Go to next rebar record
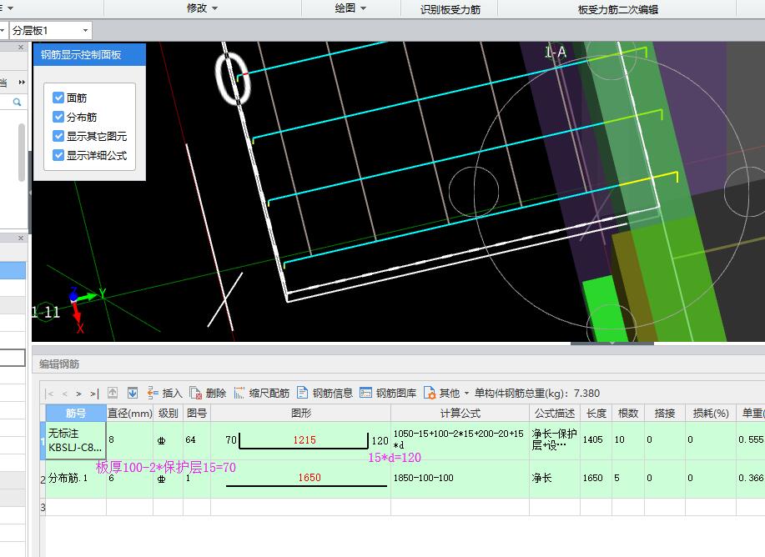This screenshot has width=765, height=557. [79, 393]
